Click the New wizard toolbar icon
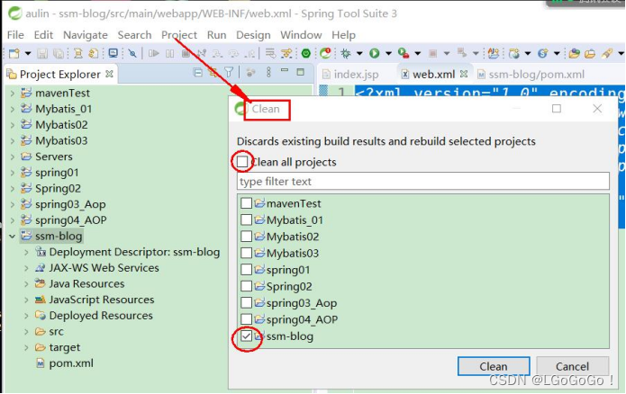The width and height of the screenshot is (626, 394). coord(14,53)
